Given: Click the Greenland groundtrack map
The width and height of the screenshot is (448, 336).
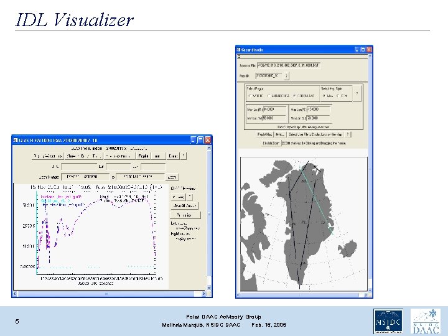Looking at the screenshot, I should [x=304, y=224].
